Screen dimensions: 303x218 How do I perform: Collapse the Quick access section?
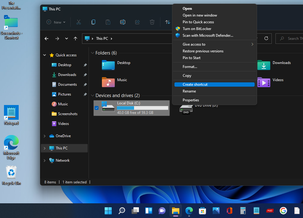[44, 55]
